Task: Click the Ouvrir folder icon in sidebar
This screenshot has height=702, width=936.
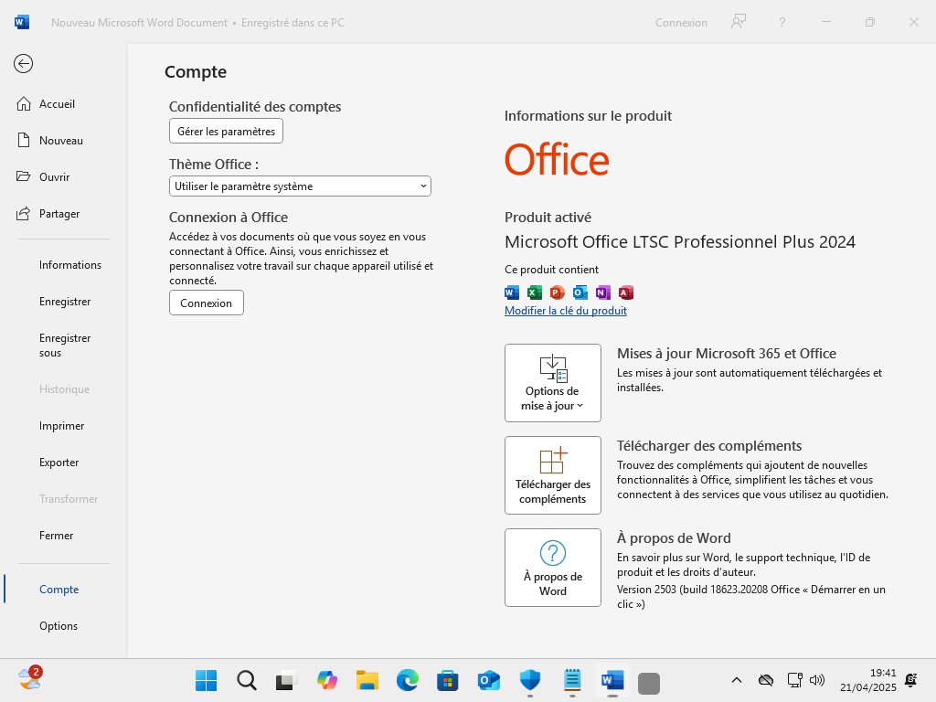Action: 25,177
